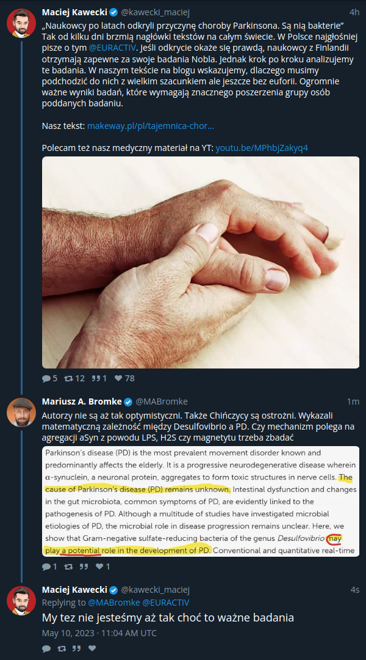The height and width of the screenshot is (660, 366).
Task: Open the May 10, 2023 timestamp link
Action: tap(99, 632)
